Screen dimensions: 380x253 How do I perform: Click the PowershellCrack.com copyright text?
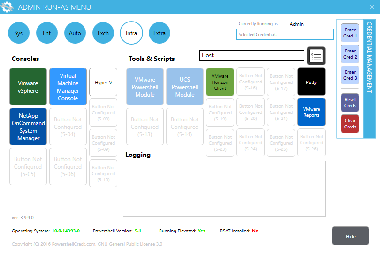(87, 244)
